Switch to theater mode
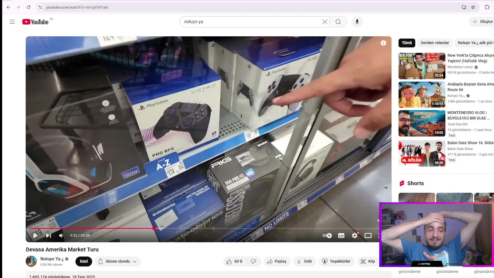 pyautogui.click(x=368, y=236)
